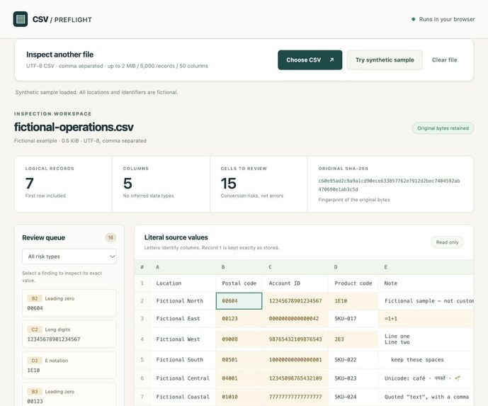The width and height of the screenshot is (488, 406).
Task: Click the Fictional North cell
Action: pos(183,300)
